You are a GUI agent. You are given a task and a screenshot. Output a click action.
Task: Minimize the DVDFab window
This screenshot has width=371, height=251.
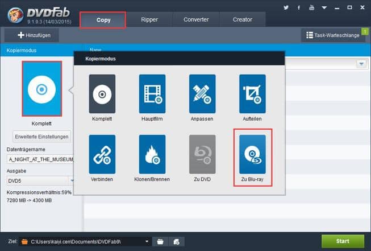coord(337,8)
